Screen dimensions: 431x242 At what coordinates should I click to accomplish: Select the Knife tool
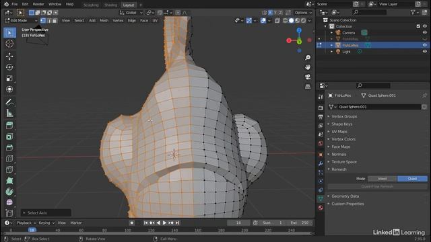click(9, 169)
